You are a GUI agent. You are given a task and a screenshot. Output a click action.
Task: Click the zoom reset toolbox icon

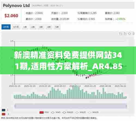[x=125, y=34]
